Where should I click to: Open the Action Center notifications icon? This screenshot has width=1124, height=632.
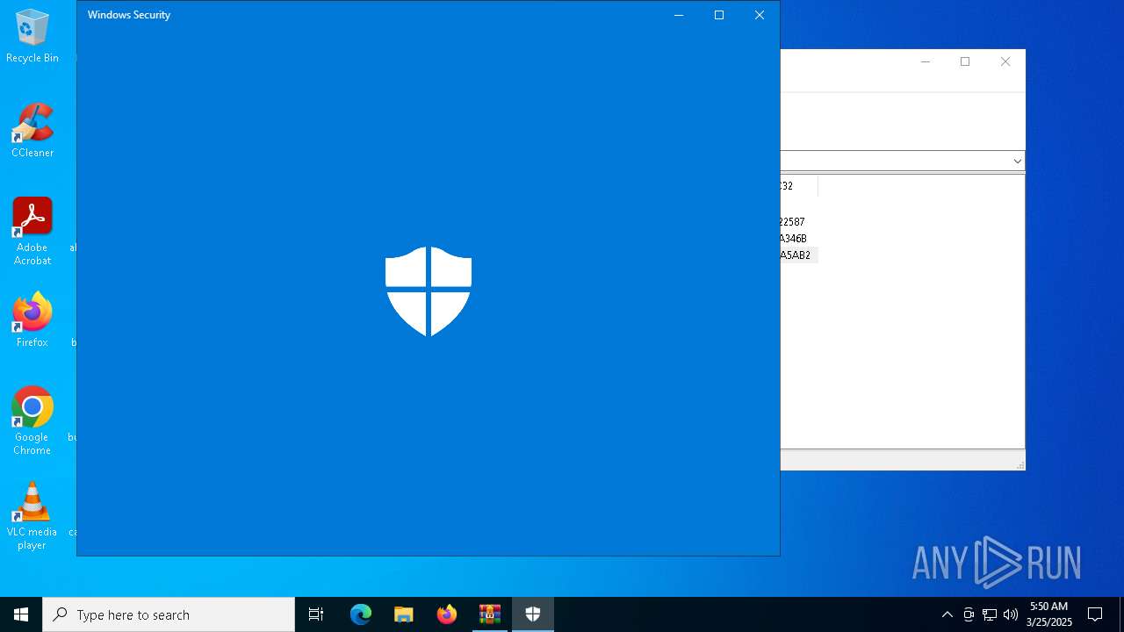[x=1095, y=614]
